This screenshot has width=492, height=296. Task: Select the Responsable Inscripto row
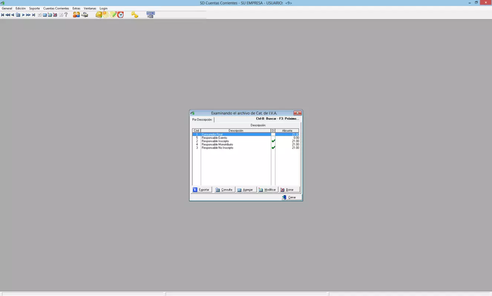click(246, 141)
